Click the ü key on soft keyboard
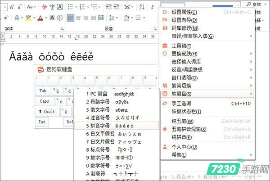This screenshot has height=181, width=270. (66, 112)
